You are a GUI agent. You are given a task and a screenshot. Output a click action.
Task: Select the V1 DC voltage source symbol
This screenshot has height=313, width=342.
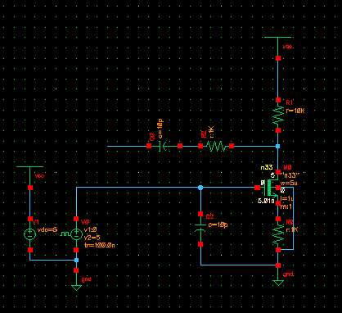(30, 234)
